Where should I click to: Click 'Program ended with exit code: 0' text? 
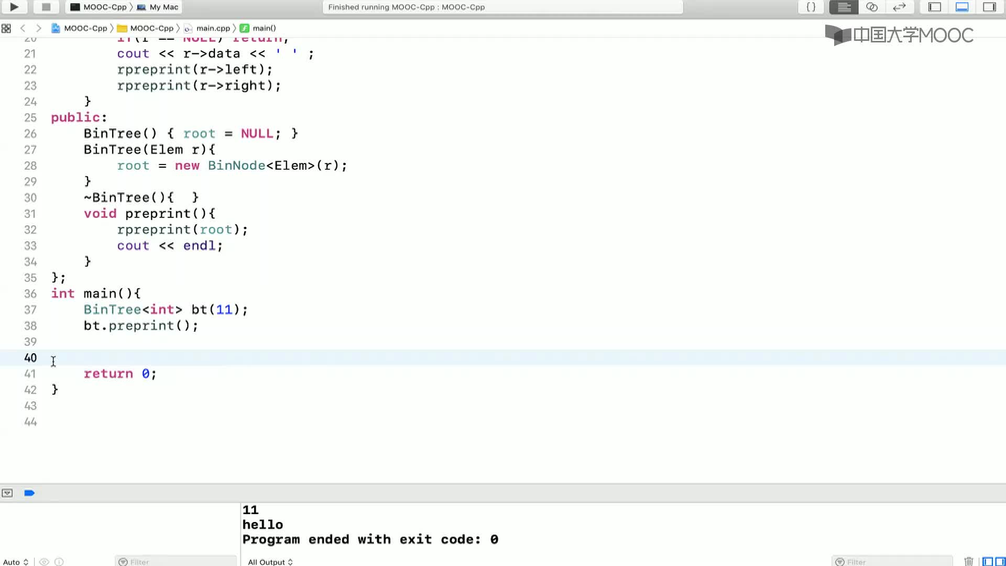click(x=370, y=540)
